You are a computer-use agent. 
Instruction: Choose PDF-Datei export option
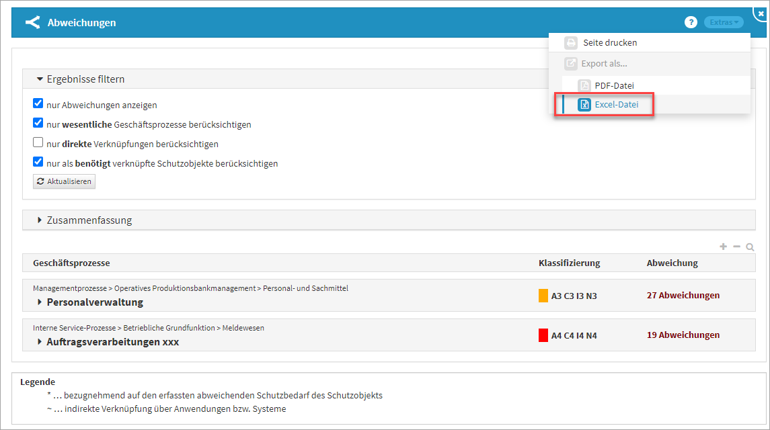(614, 85)
